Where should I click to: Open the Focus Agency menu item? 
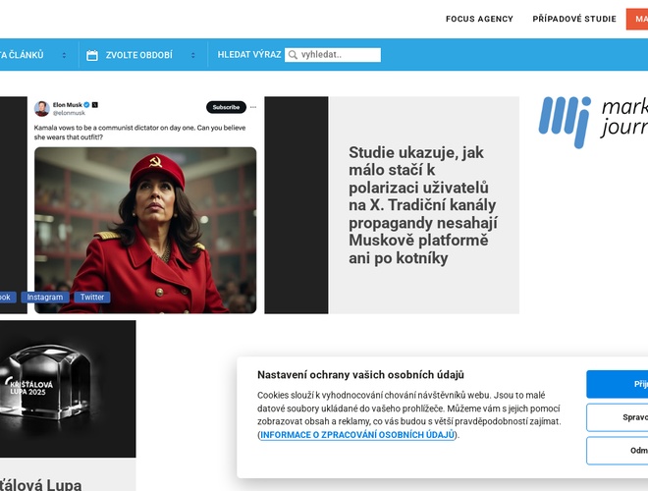coord(479,19)
